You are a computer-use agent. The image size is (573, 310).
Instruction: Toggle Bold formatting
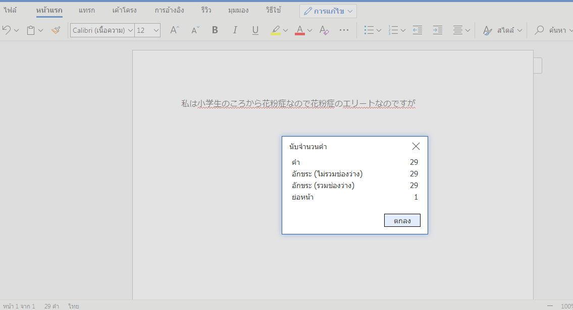click(x=215, y=30)
